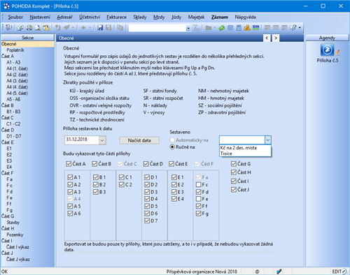Click the blue floppy save icon
This screenshot has width=350, height=275.
tap(100, 28)
